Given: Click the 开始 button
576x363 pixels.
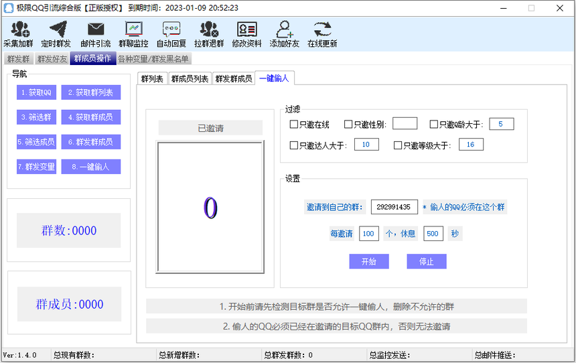Looking at the screenshot, I should pos(369,261).
